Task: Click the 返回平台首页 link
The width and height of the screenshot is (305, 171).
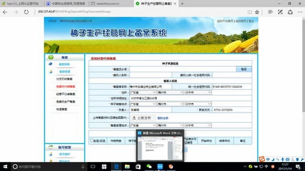Action: point(225,21)
